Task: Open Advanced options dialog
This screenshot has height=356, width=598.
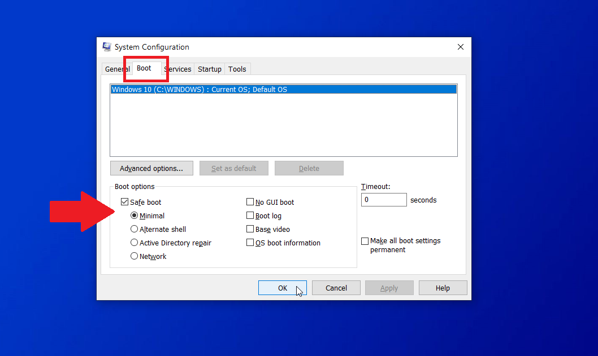Action: [151, 168]
